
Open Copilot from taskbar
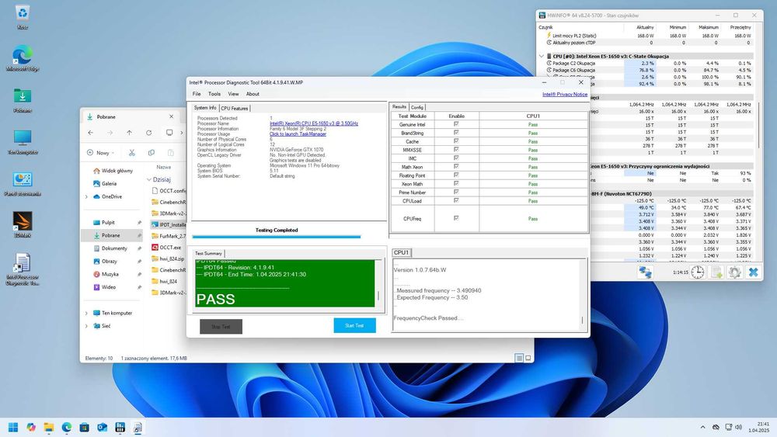click(31, 427)
